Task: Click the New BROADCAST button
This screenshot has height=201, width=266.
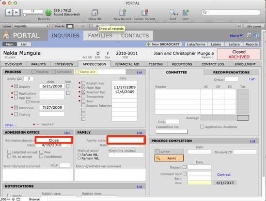Action: tap(164, 44)
